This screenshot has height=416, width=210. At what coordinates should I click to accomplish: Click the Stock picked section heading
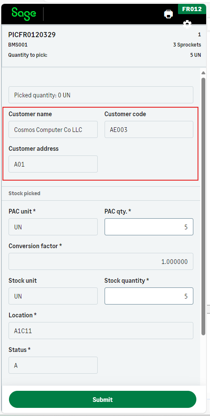24,193
